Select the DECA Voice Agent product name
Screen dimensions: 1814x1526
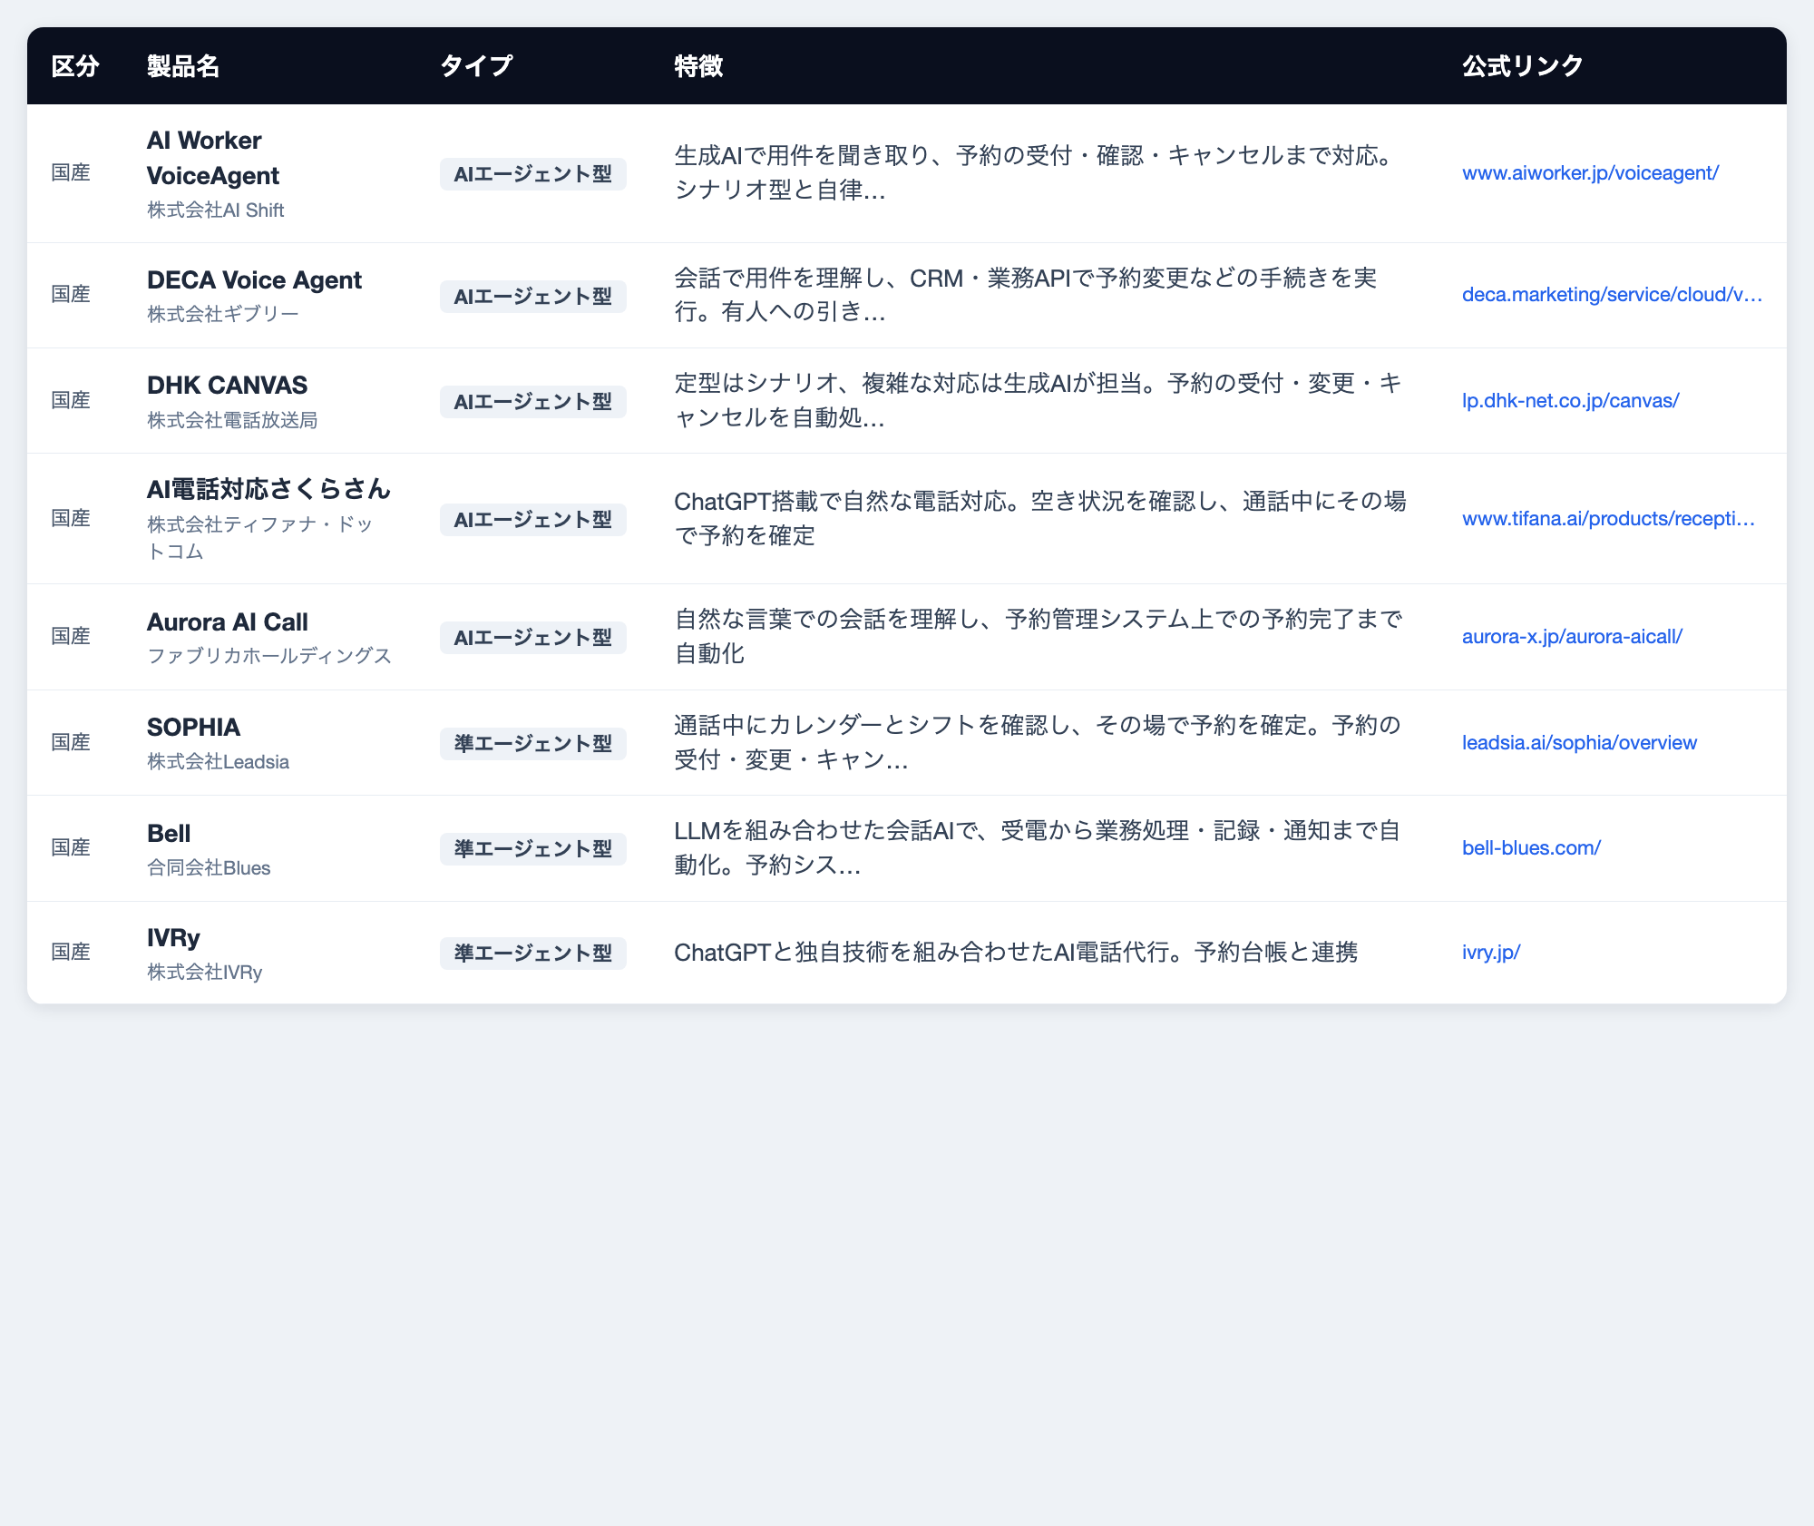click(x=254, y=280)
